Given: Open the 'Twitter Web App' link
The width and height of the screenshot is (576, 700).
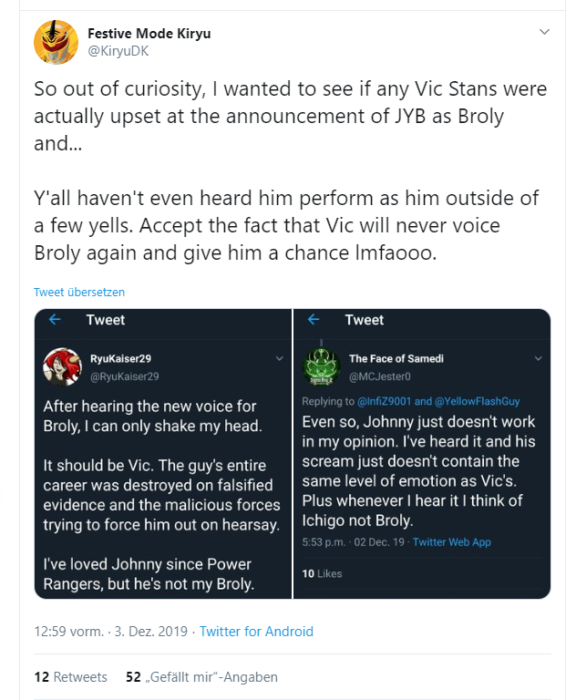Looking at the screenshot, I should (x=451, y=542).
